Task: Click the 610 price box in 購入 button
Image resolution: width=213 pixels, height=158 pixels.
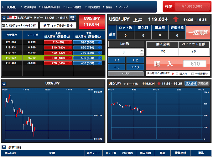Action: (195, 64)
